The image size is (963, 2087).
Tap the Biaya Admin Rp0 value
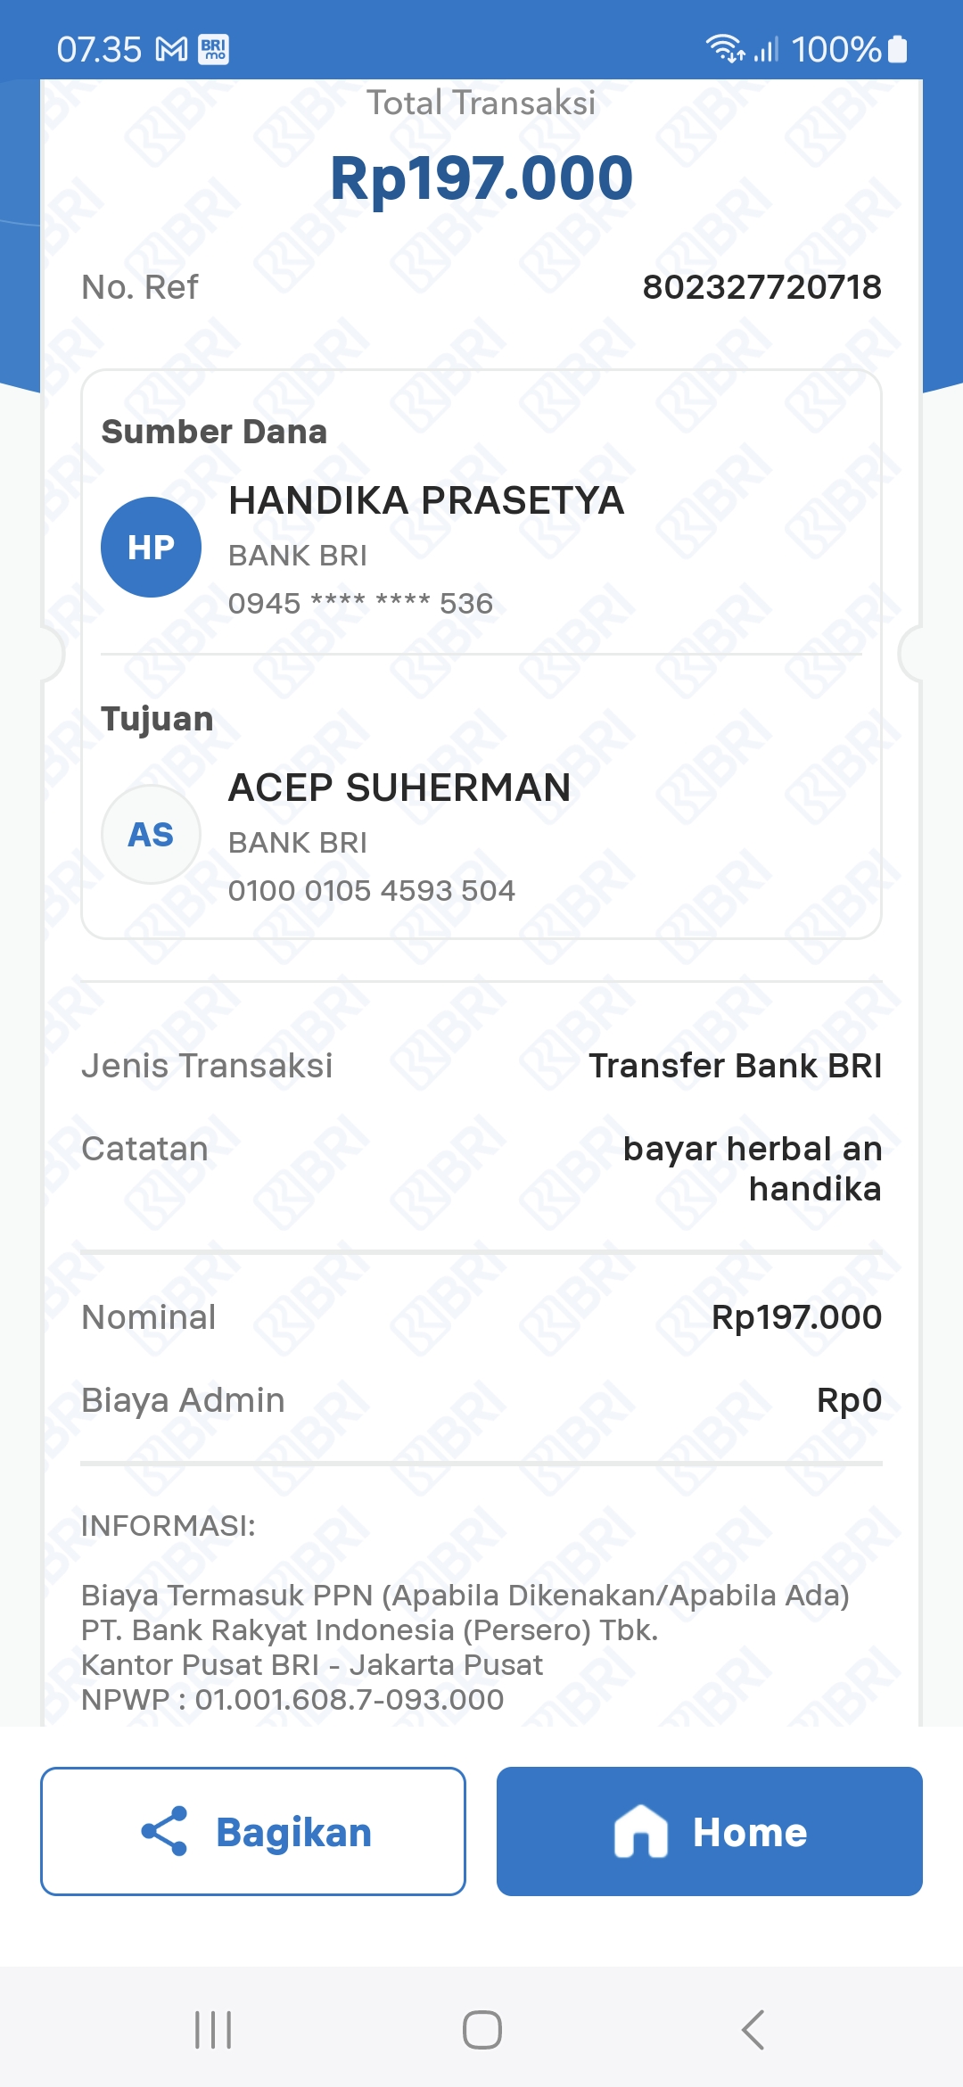849,1400
